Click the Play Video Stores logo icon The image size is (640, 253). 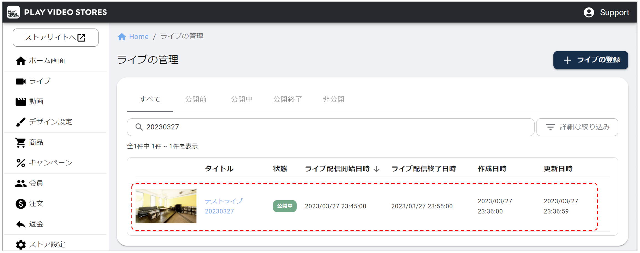(x=13, y=12)
